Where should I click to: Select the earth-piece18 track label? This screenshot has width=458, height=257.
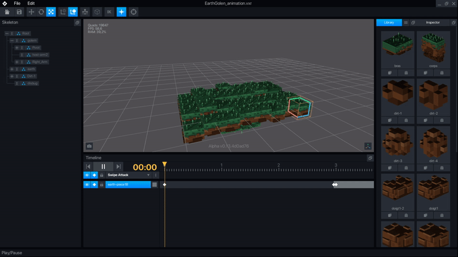tap(128, 184)
